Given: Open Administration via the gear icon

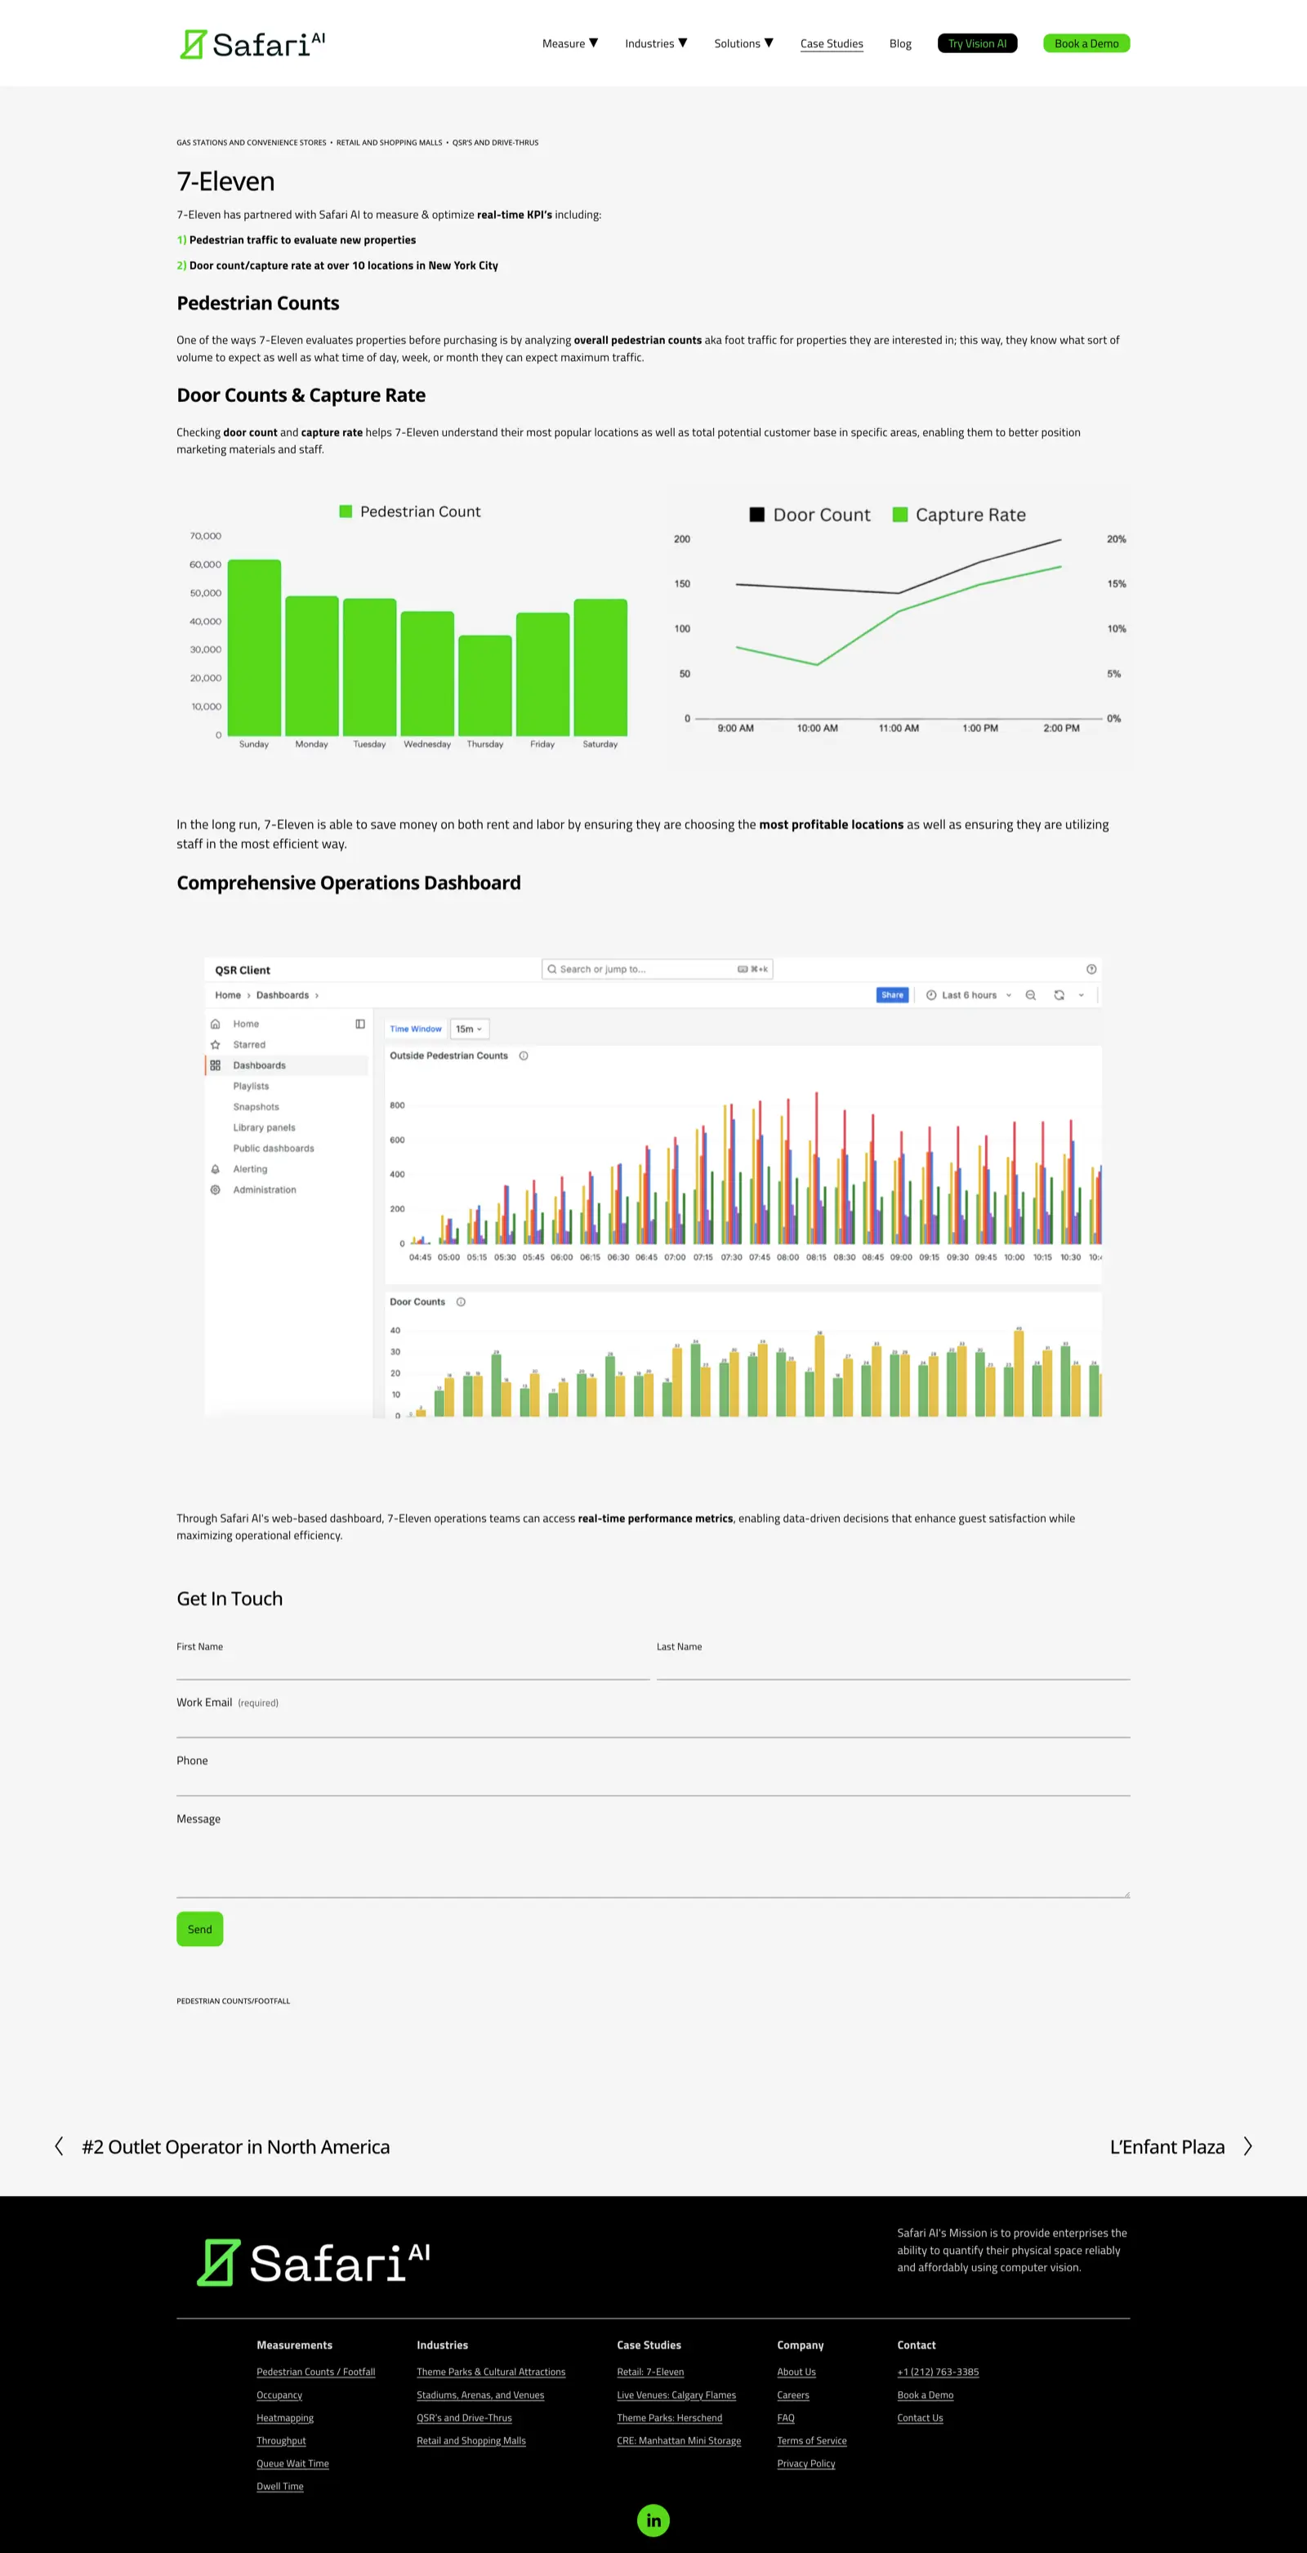Looking at the screenshot, I should (x=215, y=1189).
